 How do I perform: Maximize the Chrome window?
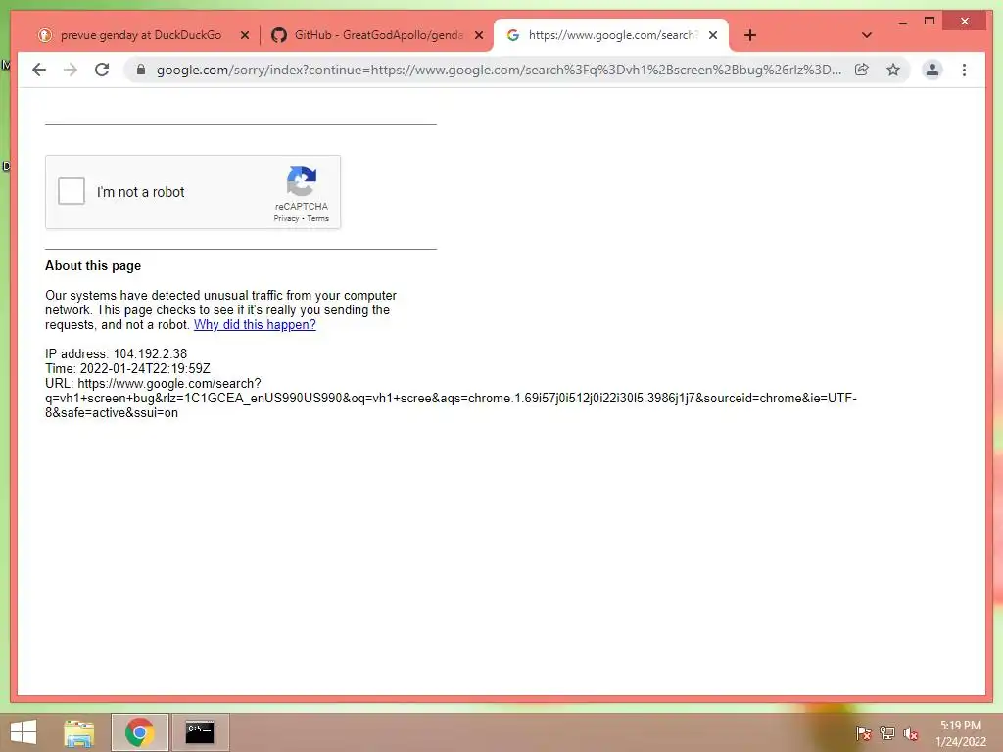click(930, 22)
